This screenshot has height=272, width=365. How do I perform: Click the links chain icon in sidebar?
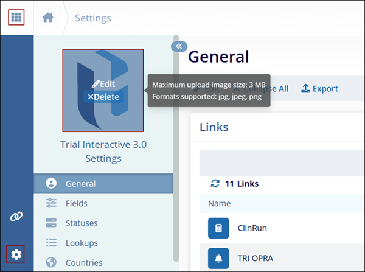pos(16,217)
